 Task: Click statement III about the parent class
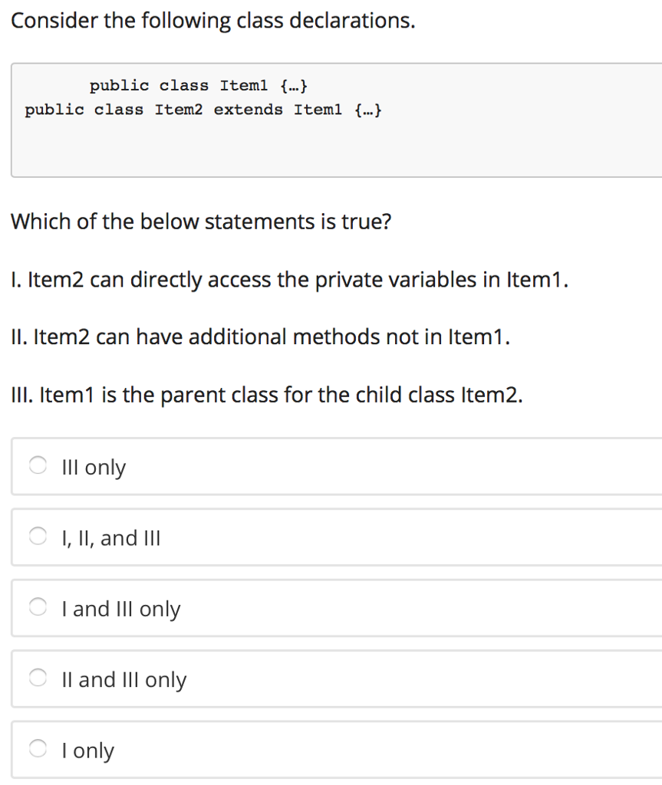pos(267,395)
